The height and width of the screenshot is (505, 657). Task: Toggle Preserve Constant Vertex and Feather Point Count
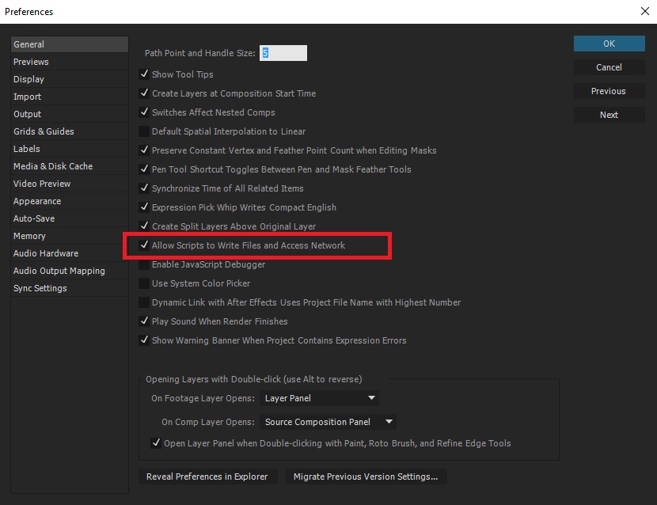pos(144,150)
